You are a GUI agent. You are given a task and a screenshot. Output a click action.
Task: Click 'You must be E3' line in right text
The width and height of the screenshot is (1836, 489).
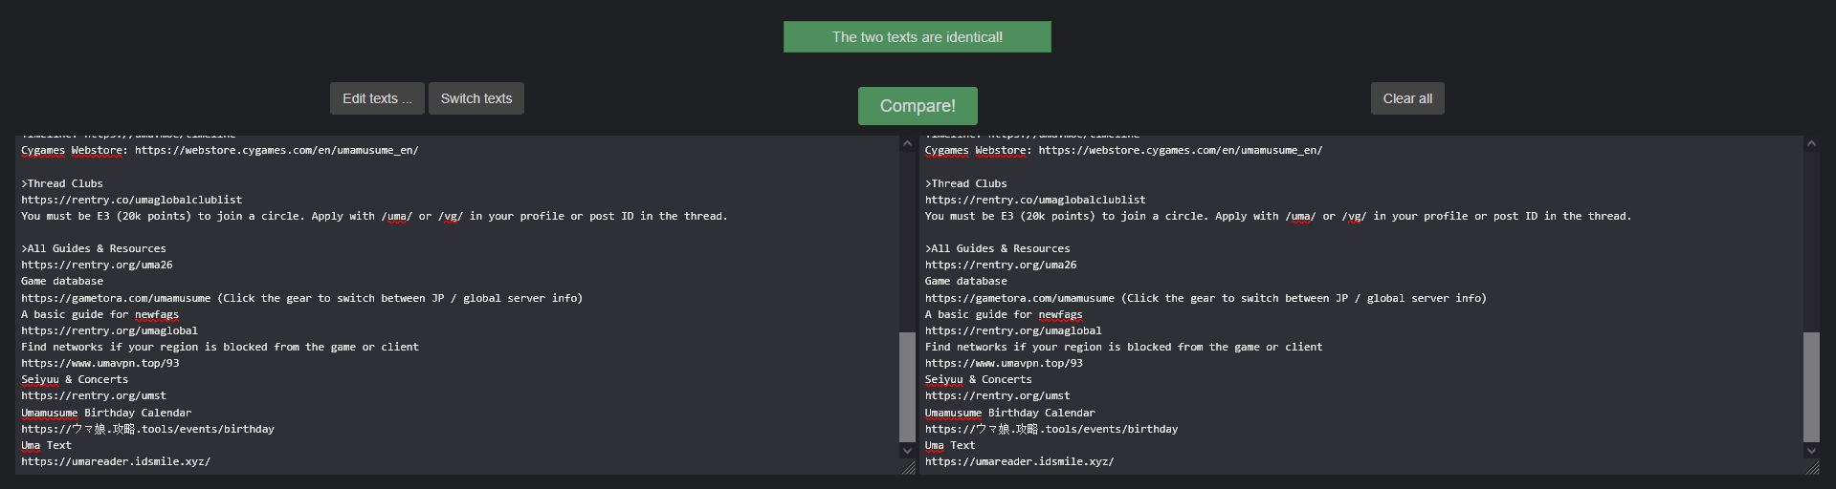pyautogui.click(x=1278, y=216)
